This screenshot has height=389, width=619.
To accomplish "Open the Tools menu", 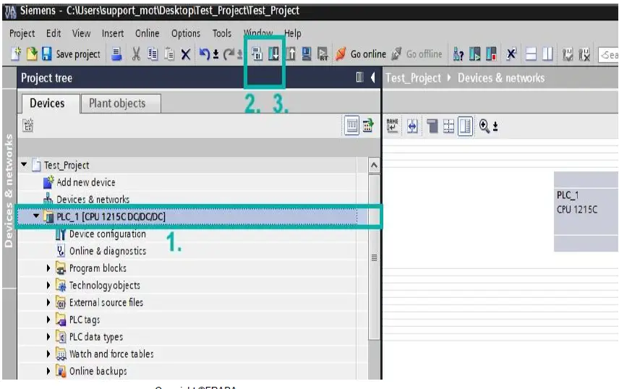I will pyautogui.click(x=222, y=33).
